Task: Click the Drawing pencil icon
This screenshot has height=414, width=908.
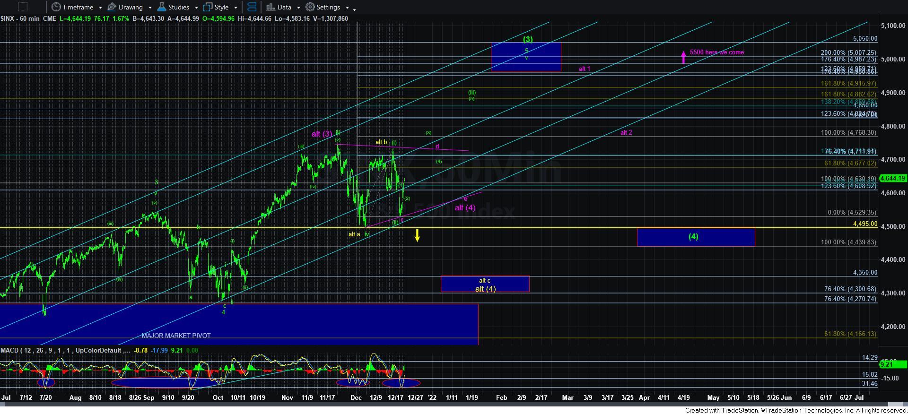Action: tap(112, 7)
